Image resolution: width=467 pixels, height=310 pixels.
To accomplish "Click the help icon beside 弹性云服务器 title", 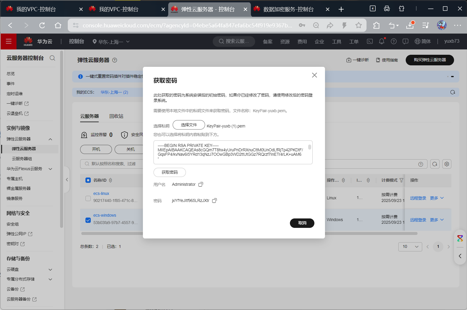I will 115,60.
